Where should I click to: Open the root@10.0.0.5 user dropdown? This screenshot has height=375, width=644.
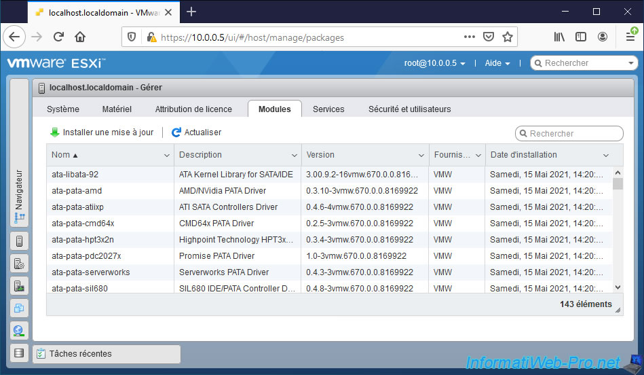click(434, 63)
